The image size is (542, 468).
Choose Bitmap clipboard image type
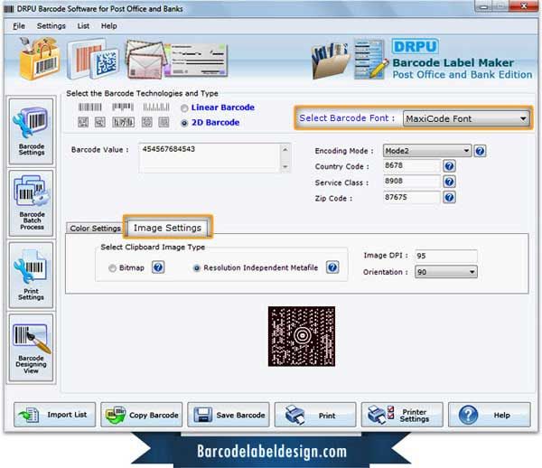[x=112, y=268]
